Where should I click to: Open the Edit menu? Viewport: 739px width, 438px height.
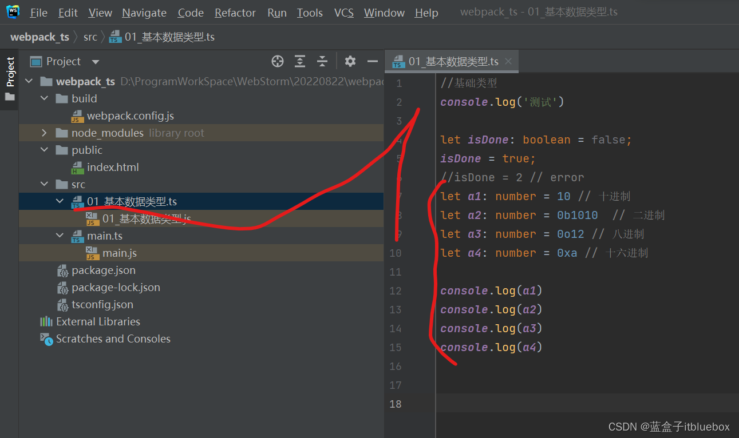pos(68,13)
